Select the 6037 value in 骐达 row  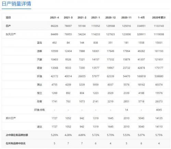[110, 85]
